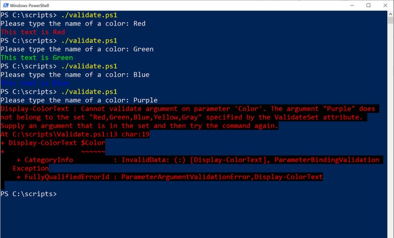The height and width of the screenshot is (238, 394).
Task: Close the Windows PowerShell window
Action: point(385,5)
